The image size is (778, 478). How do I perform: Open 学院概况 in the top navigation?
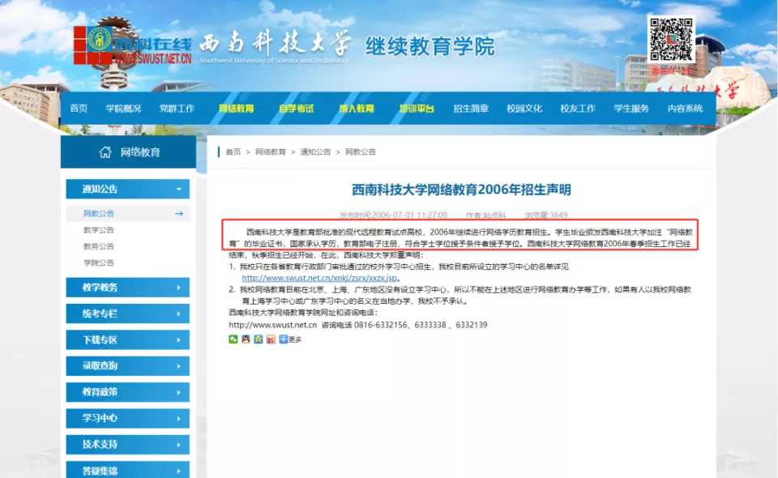123,109
